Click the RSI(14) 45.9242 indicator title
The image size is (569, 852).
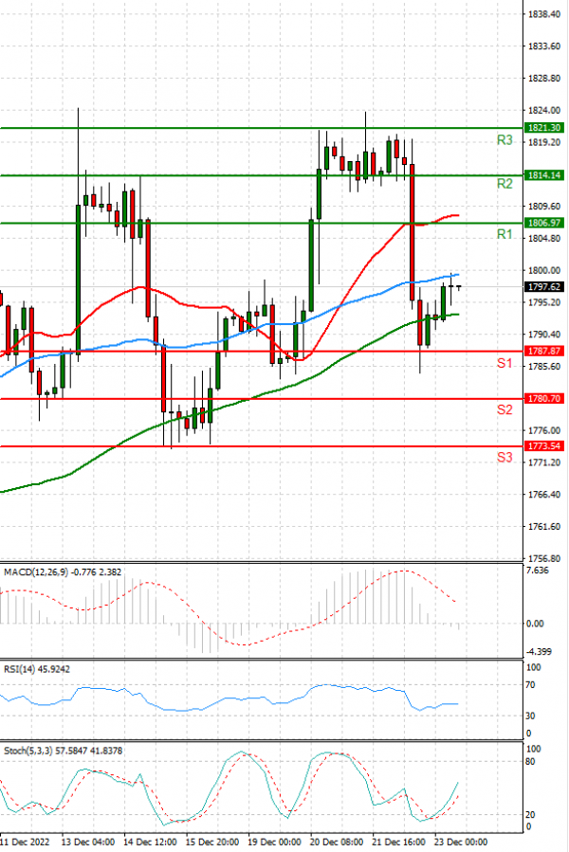pyautogui.click(x=37, y=669)
